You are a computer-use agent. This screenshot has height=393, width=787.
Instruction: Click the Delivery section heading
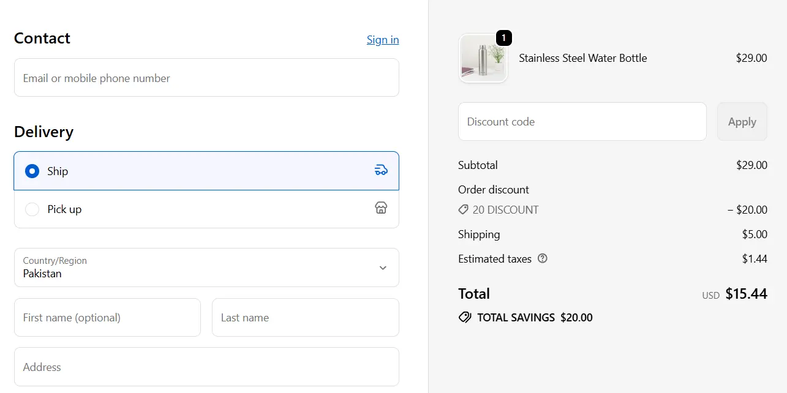(43, 132)
